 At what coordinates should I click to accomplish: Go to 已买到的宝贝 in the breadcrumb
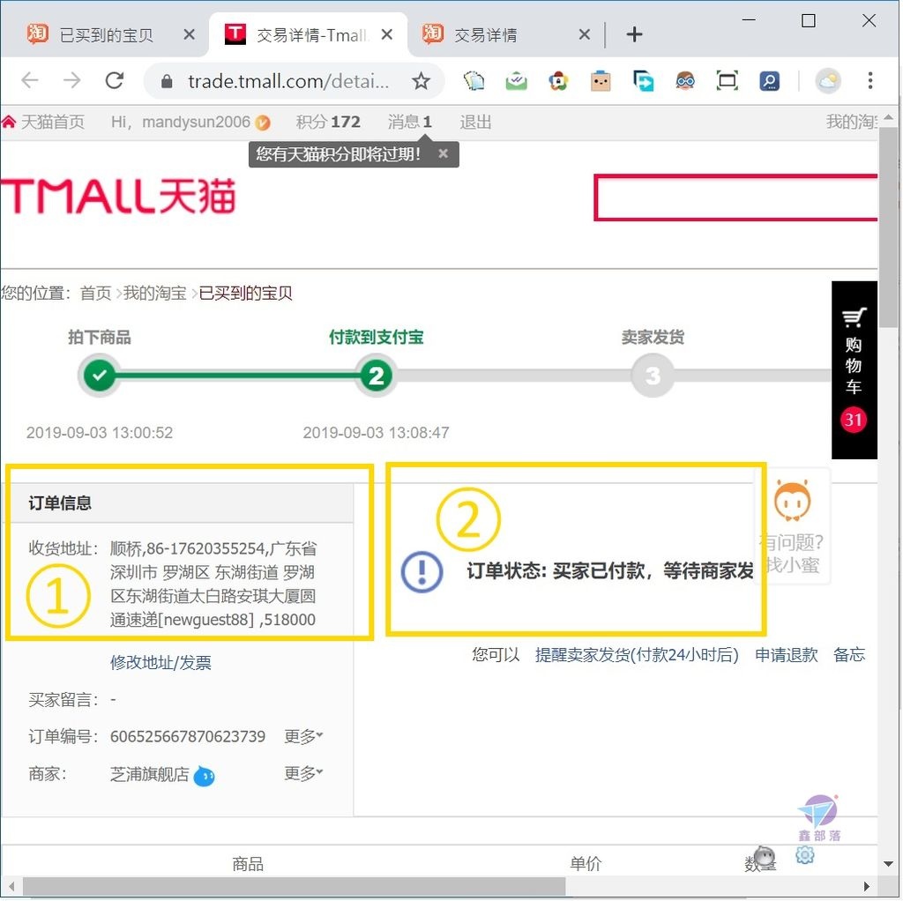point(245,293)
